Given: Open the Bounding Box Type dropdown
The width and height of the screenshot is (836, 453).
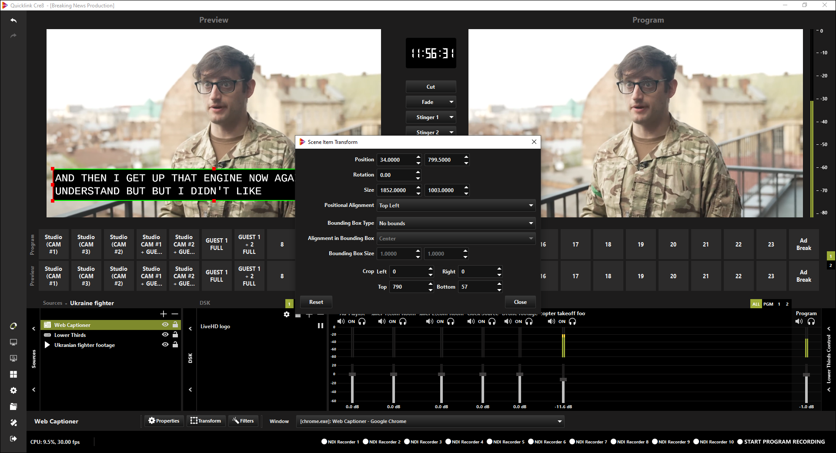Looking at the screenshot, I should pyautogui.click(x=455, y=223).
